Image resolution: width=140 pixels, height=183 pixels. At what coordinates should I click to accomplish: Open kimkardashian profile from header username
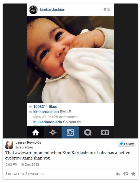[53, 9]
